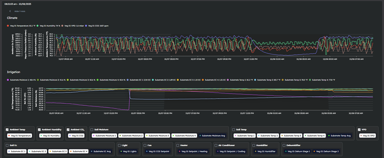Enable the Soil Moisture checkbox
This screenshot has height=158, width=384.
(92, 129)
